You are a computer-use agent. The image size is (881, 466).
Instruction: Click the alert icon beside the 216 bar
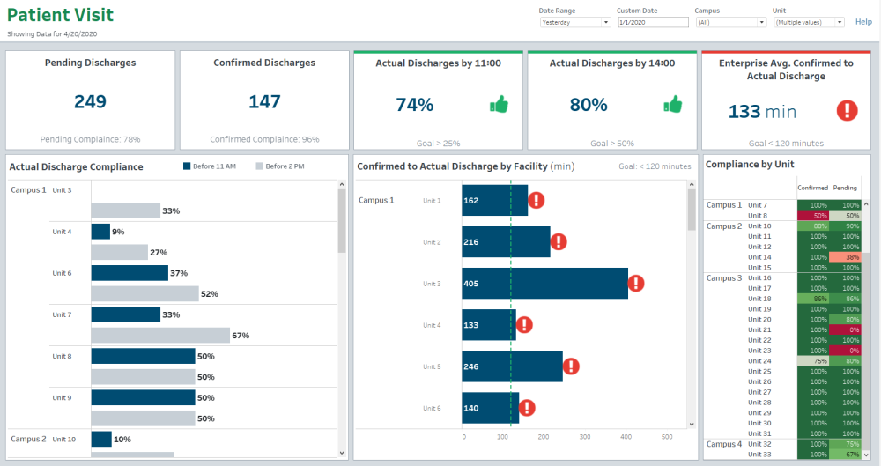click(x=559, y=241)
